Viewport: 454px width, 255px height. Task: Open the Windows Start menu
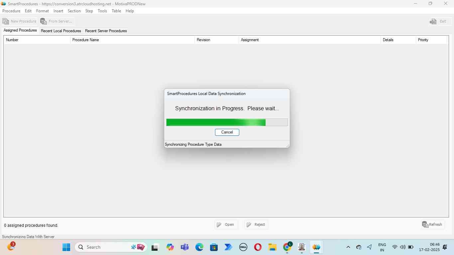click(x=66, y=247)
